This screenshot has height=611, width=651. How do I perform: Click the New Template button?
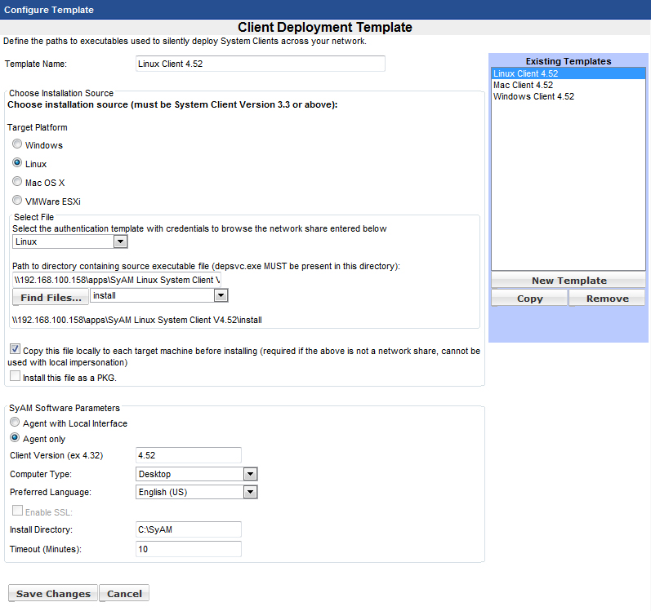[569, 281]
